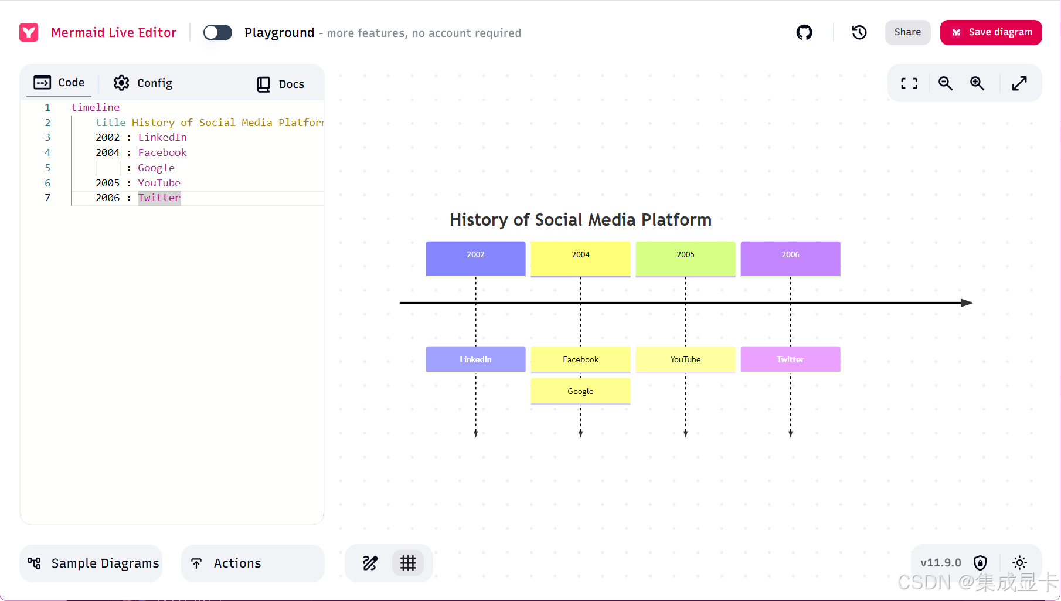
Task: Open the version history clock icon
Action: (x=859, y=32)
